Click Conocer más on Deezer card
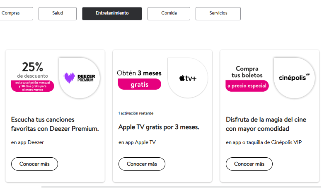The height and width of the screenshot is (193, 329). pos(34,164)
